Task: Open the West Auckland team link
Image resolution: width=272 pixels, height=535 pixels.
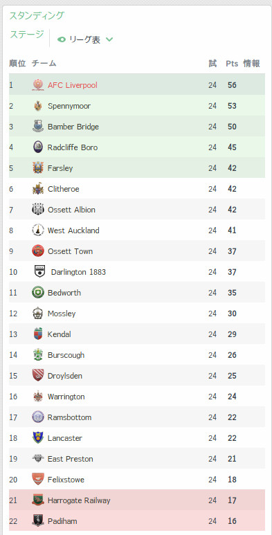Action: click(73, 230)
